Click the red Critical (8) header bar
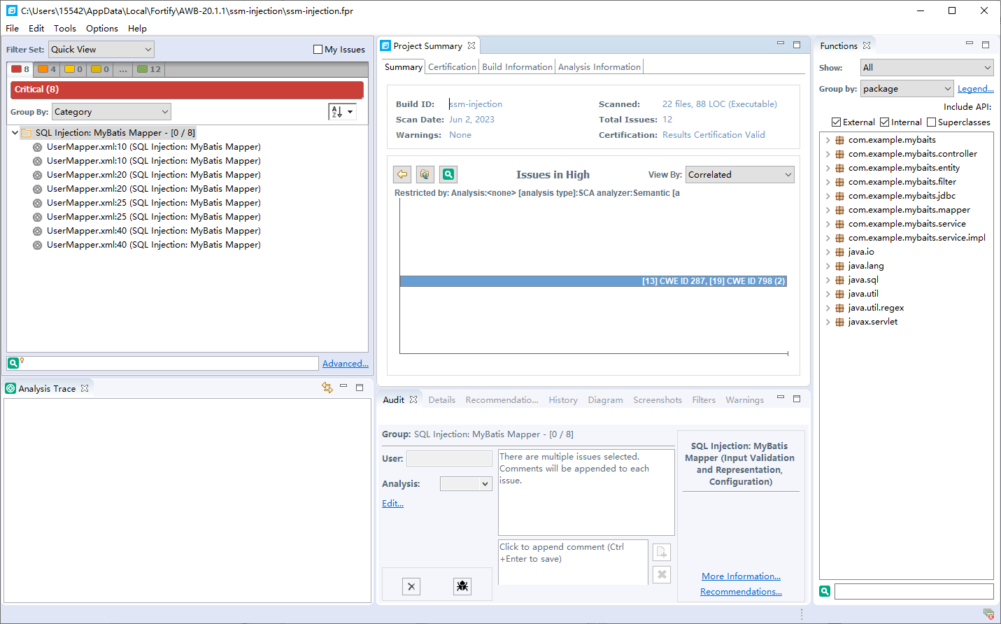 pos(187,90)
